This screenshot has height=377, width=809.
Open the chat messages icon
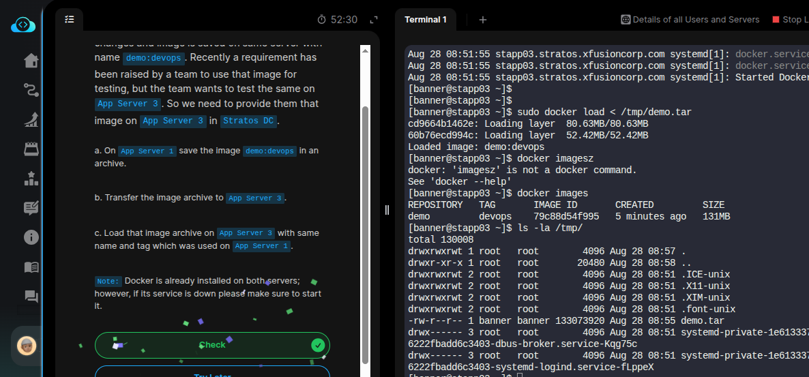[x=31, y=297]
